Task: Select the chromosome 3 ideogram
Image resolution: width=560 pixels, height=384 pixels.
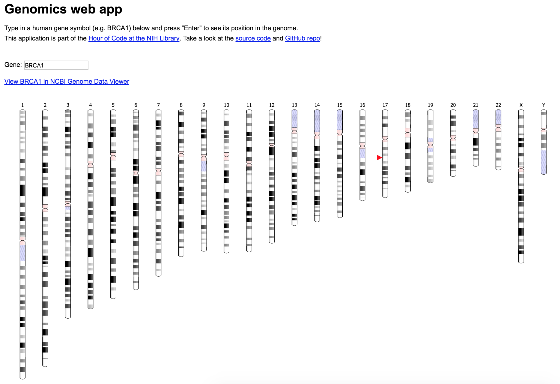Action: pos(68,214)
